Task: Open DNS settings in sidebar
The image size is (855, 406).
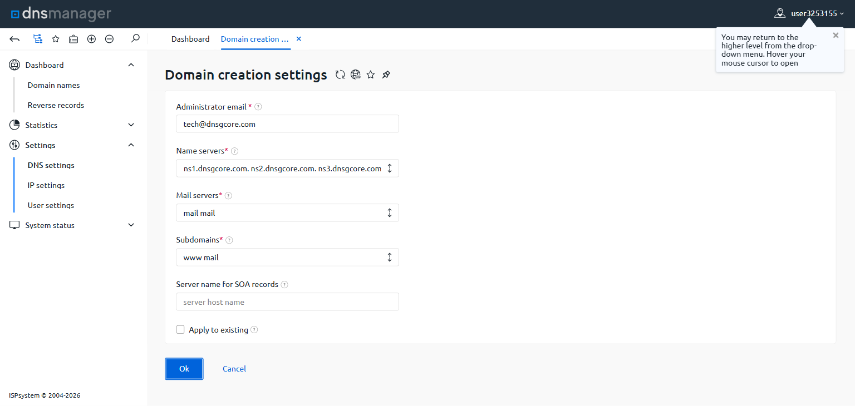Action: [51, 165]
